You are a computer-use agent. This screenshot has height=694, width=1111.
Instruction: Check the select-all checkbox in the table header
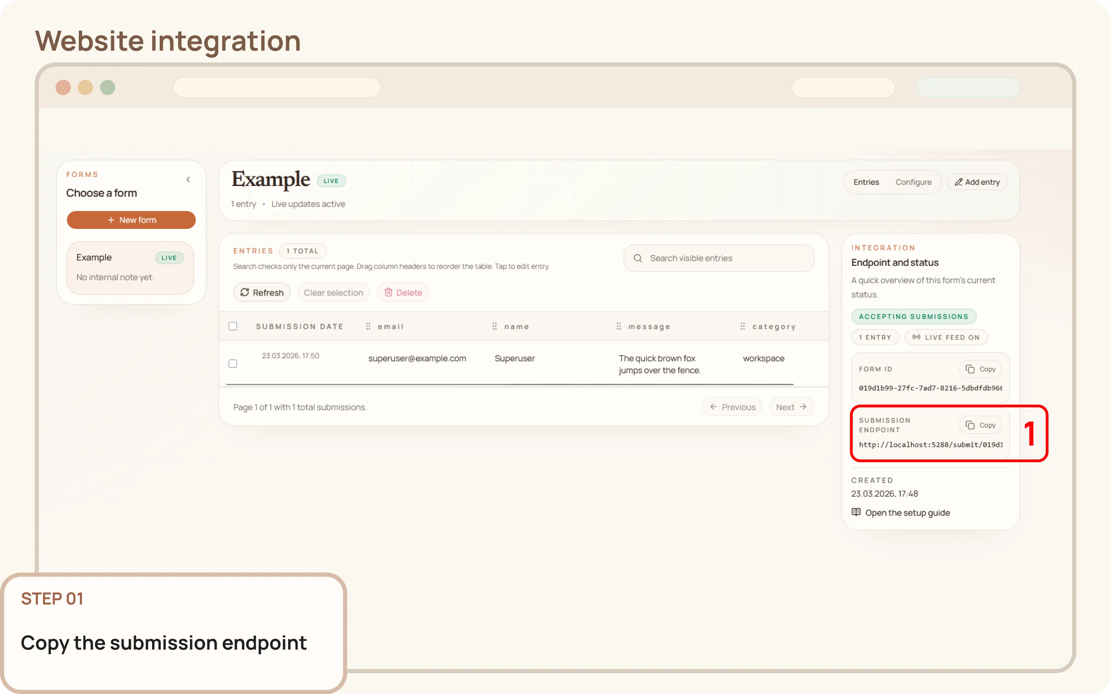click(x=233, y=326)
